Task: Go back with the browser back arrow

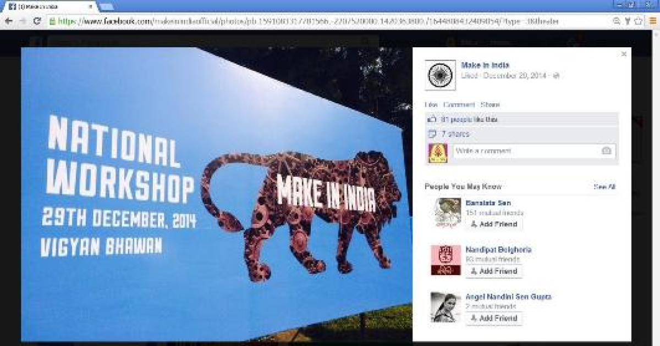Action: [x=9, y=21]
